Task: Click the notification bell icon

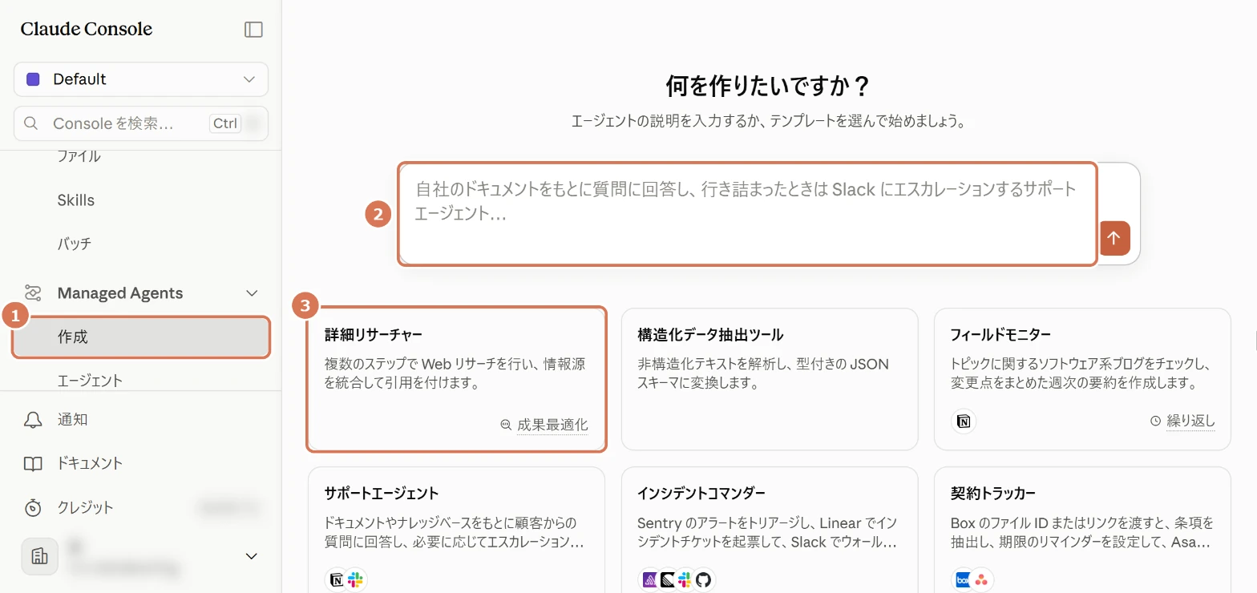Action: (x=33, y=420)
